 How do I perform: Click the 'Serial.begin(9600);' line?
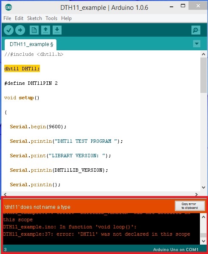(x=38, y=127)
